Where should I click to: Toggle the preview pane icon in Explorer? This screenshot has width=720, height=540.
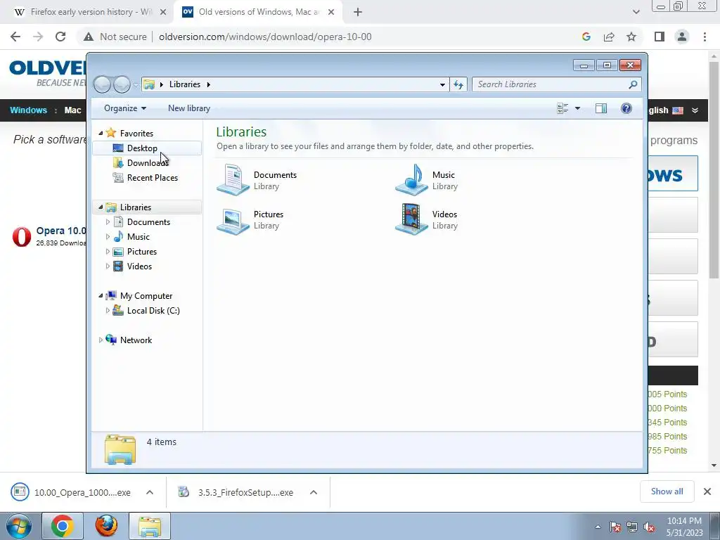pos(600,108)
